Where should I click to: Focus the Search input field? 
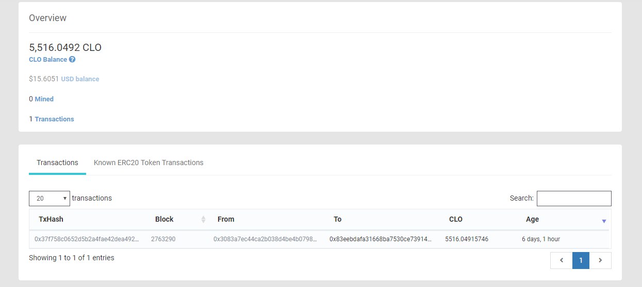tap(574, 199)
